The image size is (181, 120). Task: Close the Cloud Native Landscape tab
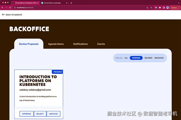coord(67,3)
